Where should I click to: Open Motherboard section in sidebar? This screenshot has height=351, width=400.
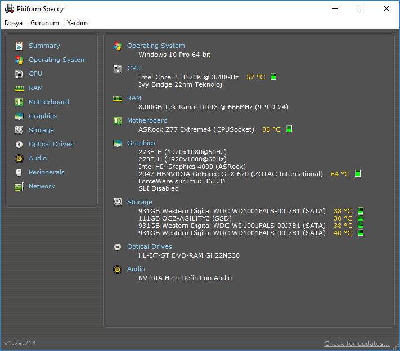pyautogui.click(x=49, y=102)
